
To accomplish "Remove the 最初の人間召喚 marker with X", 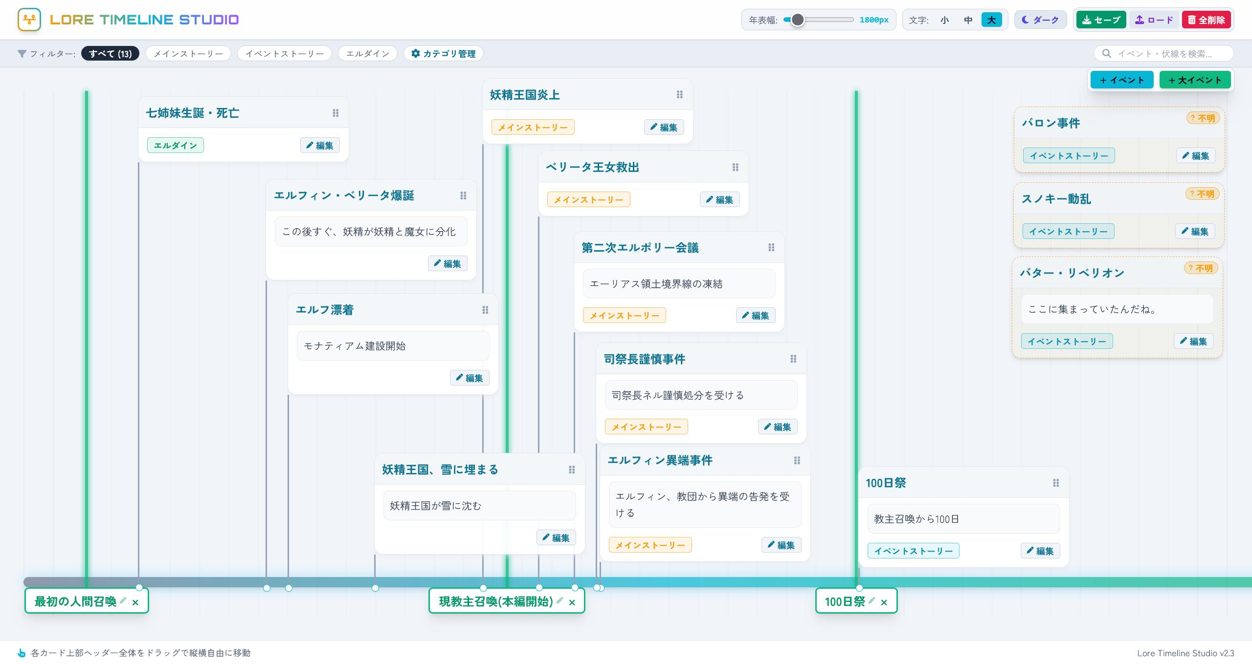I will [x=135, y=602].
